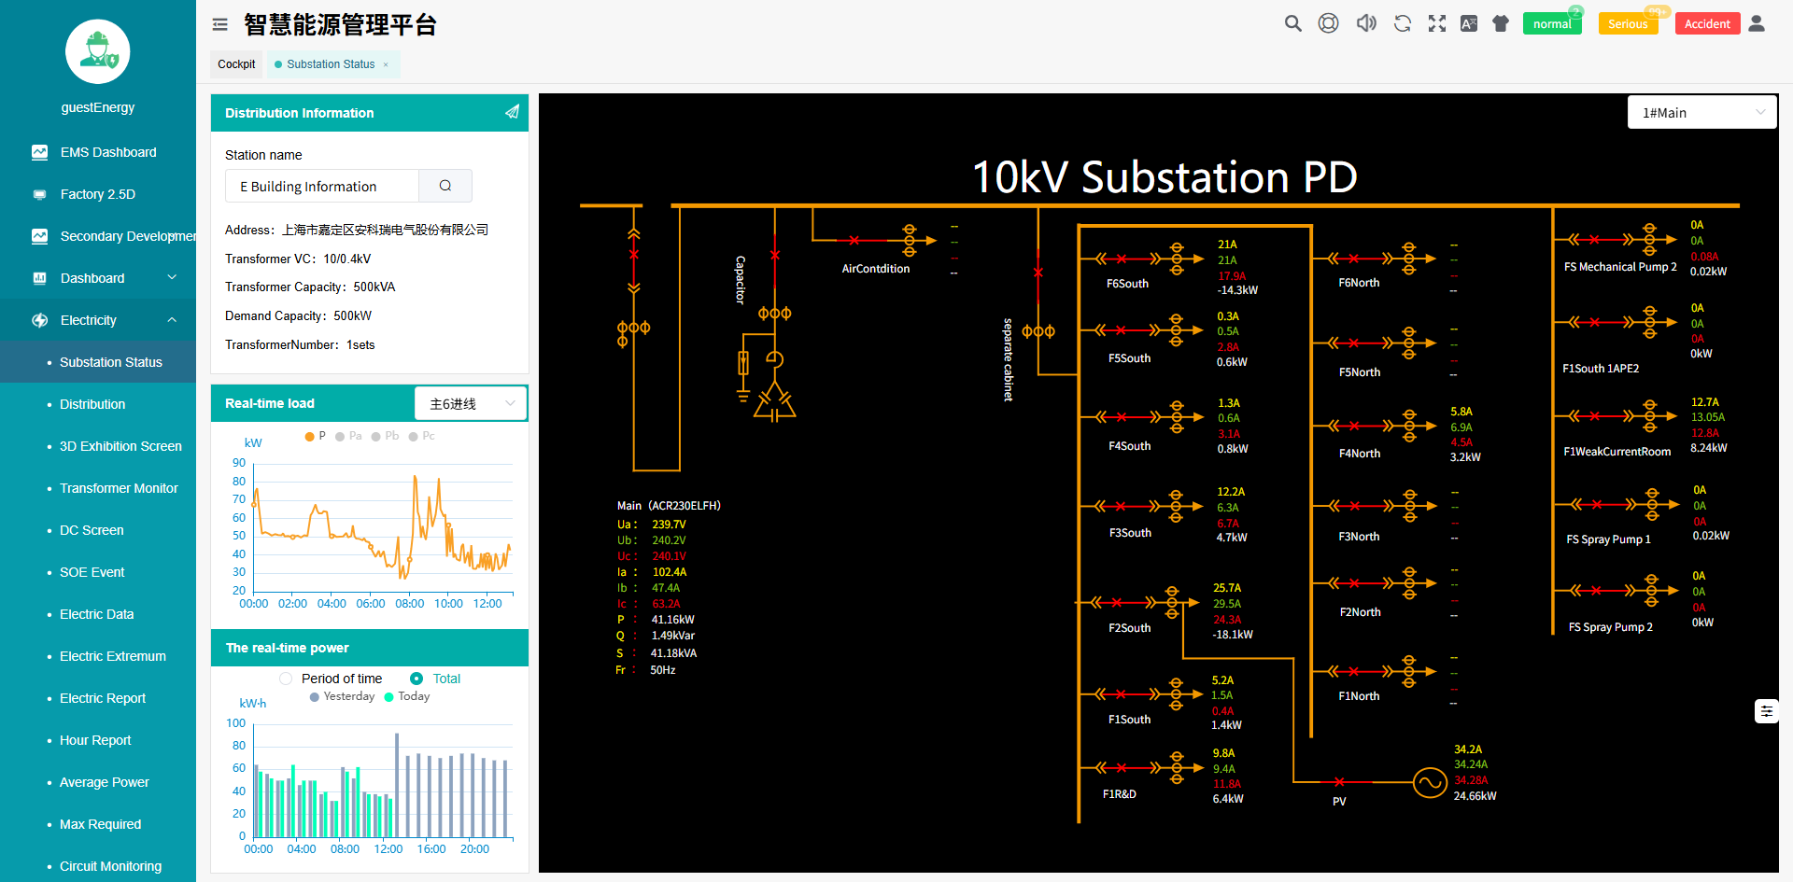This screenshot has height=882, width=1793.
Task: Open Electric Extremum item
Action: click(x=98, y=656)
